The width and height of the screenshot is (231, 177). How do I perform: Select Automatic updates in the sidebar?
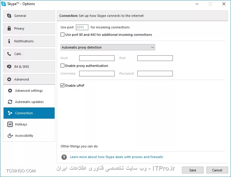[29, 102]
